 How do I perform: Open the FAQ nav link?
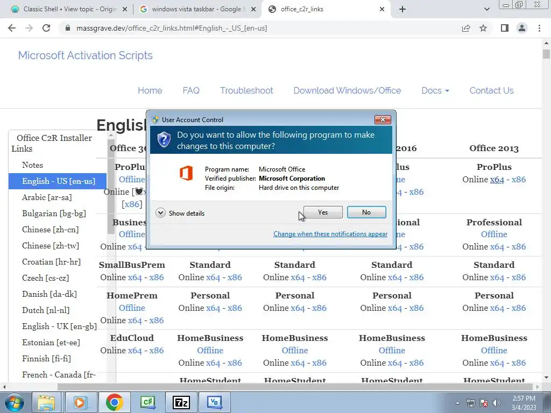click(191, 90)
